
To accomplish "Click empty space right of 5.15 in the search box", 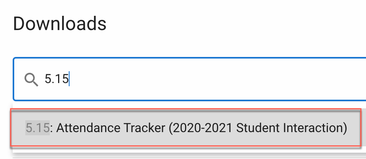I will pos(210,79).
